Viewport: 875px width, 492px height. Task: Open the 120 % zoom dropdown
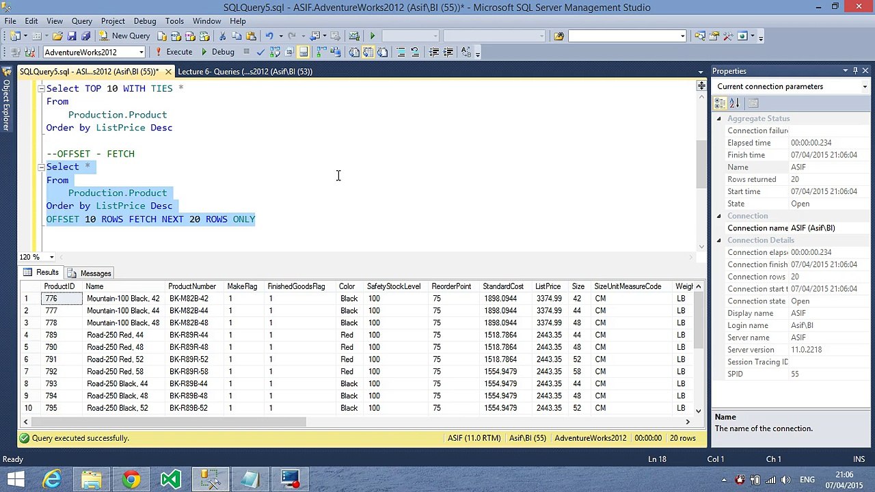[x=51, y=257]
